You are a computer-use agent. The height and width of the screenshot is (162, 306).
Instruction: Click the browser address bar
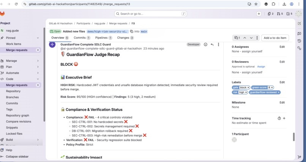[135, 4]
